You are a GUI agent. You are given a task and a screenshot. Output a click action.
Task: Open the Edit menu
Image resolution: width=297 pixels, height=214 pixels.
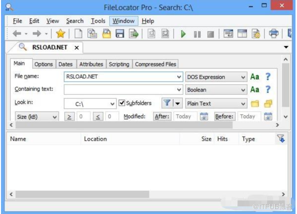pos(34,21)
